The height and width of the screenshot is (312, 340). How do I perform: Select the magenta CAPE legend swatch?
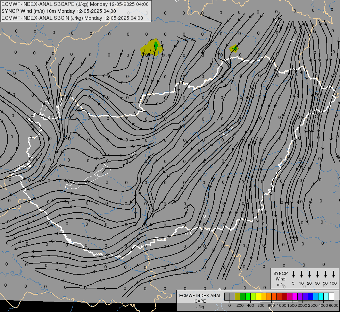[x=295, y=296]
